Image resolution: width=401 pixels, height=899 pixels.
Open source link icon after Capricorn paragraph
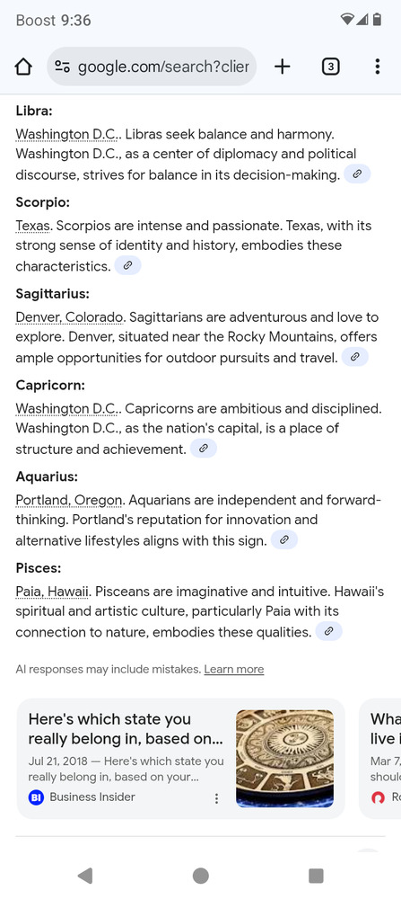click(203, 449)
